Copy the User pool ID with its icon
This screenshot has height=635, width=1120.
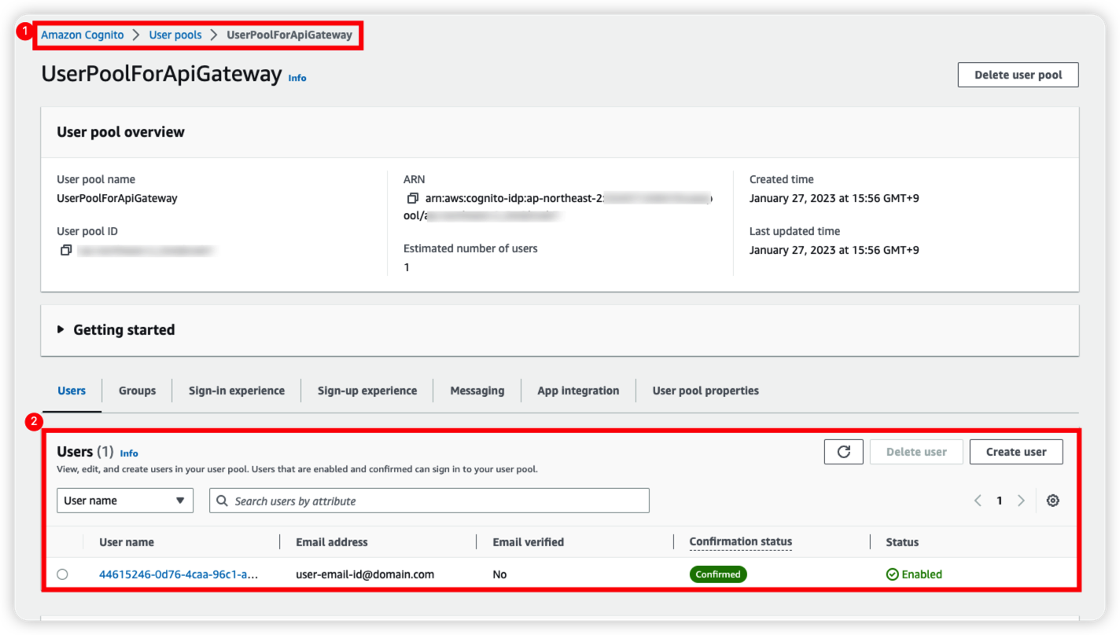(x=66, y=251)
